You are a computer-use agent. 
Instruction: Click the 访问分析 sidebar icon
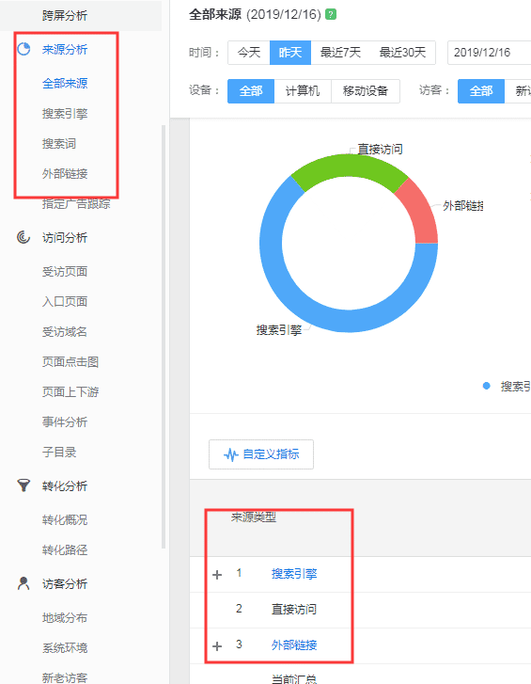[23, 237]
